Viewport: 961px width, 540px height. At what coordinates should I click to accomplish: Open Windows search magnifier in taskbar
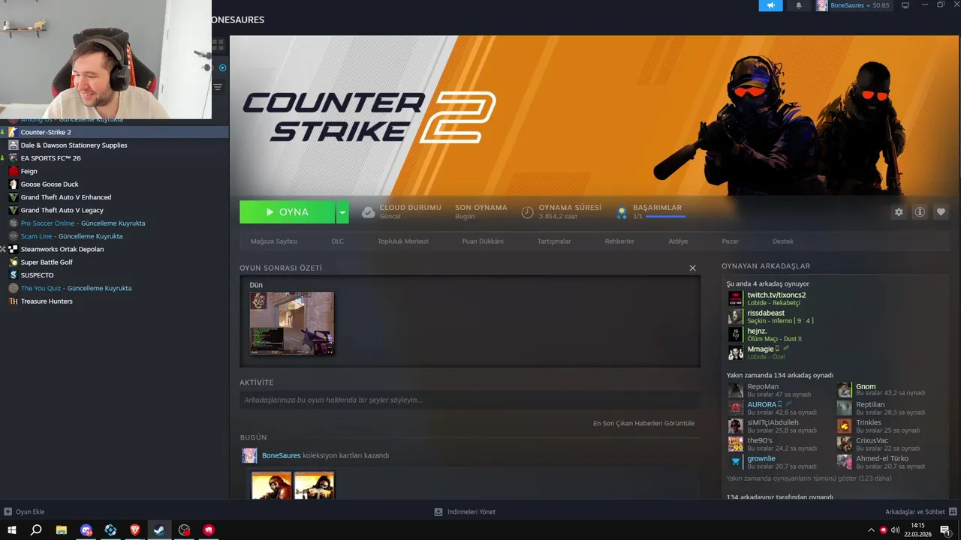[36, 530]
